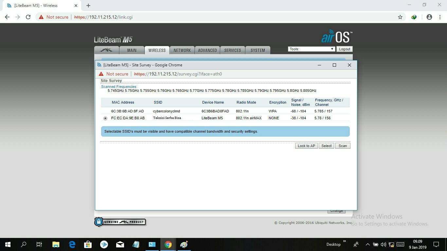Click the Task View icon on taskbar

39,244
